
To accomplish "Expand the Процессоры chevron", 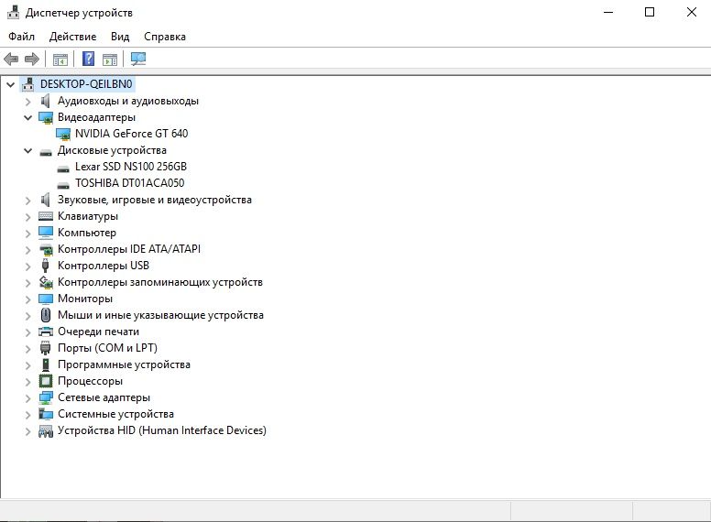I will click(28, 382).
